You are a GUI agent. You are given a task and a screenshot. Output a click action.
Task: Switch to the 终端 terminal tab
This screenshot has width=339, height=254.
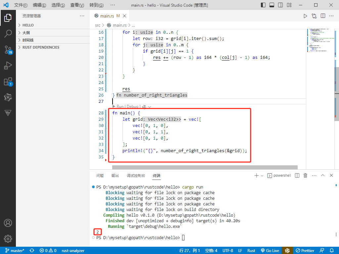tap(157, 176)
